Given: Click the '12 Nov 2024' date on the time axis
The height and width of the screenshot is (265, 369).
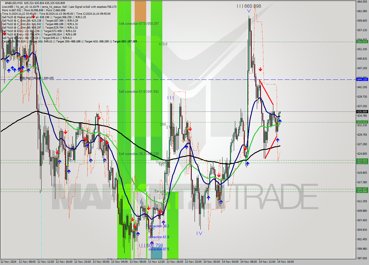Looking at the screenshot, I should coord(9,262).
